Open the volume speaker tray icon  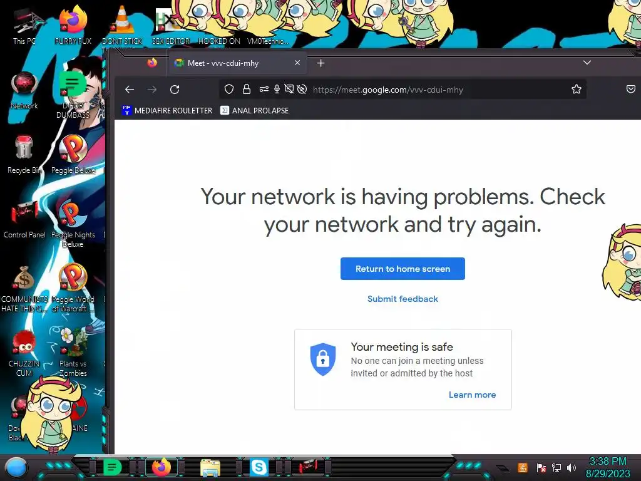tap(572, 467)
